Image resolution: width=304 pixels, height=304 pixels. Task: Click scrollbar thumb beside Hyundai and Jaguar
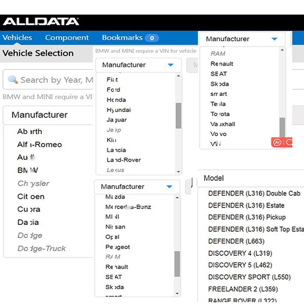pos(178,116)
